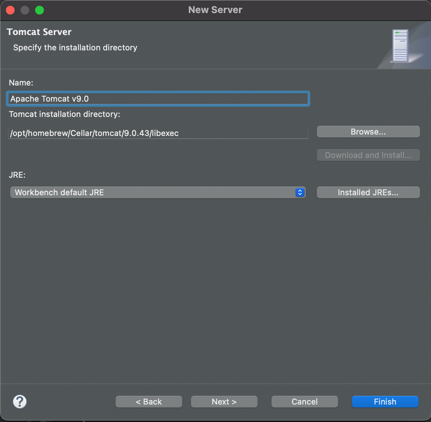Focus the Name field Apache Tomcat v9.0
The image size is (431, 422).
[158, 99]
